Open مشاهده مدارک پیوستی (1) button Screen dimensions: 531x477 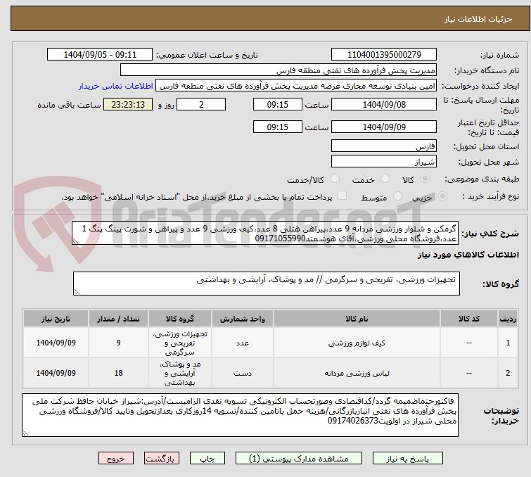[299, 459]
